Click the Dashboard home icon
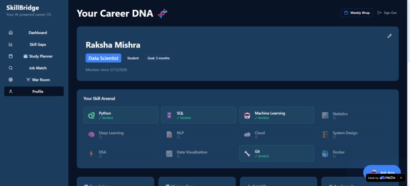Image resolution: width=410 pixels, height=186 pixels. 11,33
